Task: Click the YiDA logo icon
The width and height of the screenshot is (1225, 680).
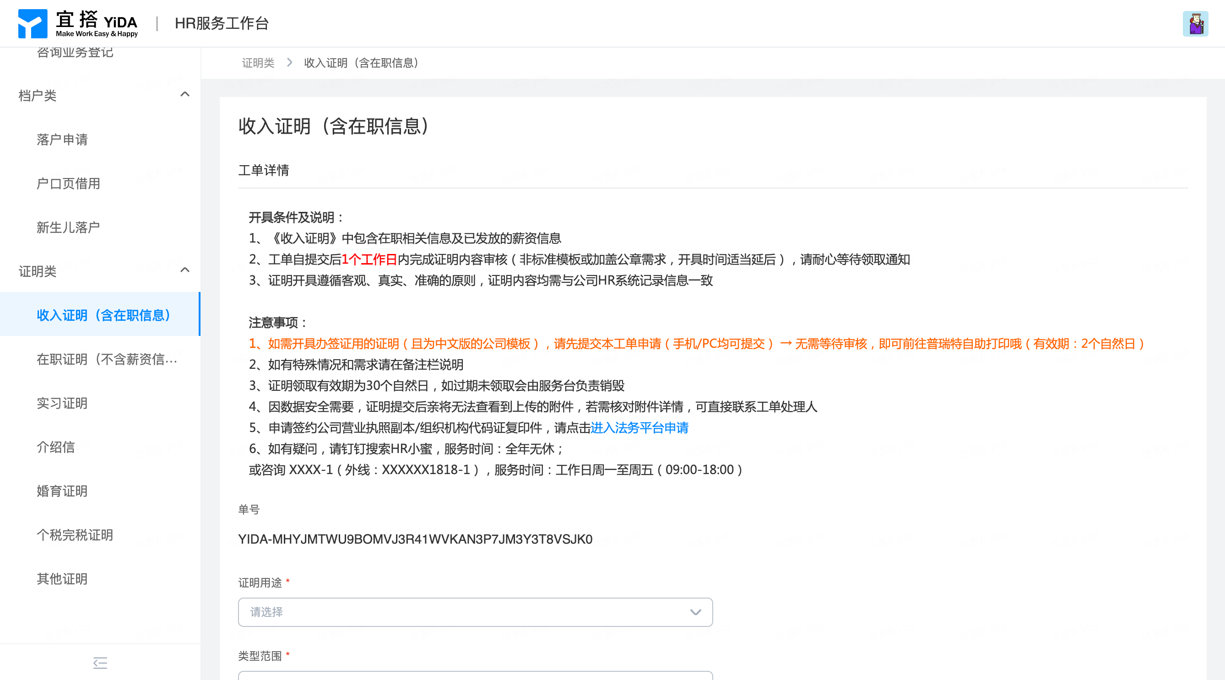Action: (33, 23)
